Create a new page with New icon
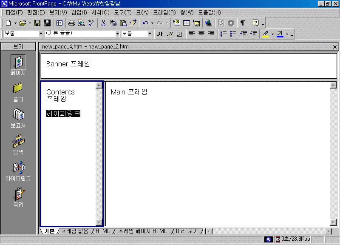 pyautogui.click(x=8, y=23)
